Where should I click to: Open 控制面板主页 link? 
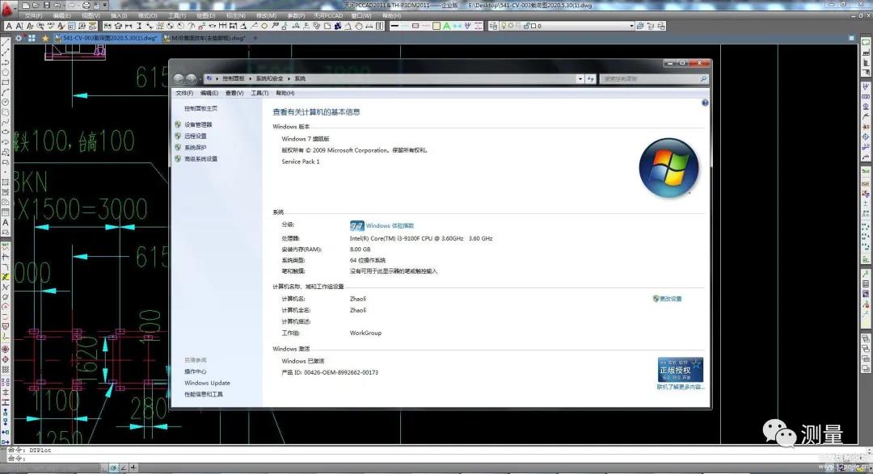click(x=200, y=108)
